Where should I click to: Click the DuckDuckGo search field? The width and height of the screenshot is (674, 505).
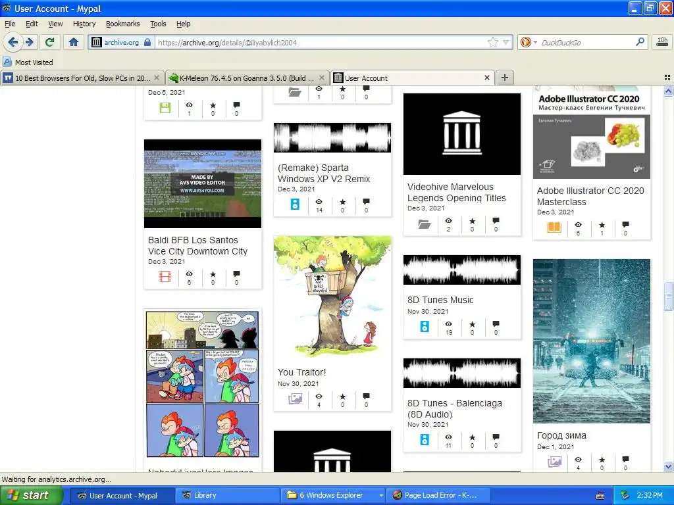point(586,42)
